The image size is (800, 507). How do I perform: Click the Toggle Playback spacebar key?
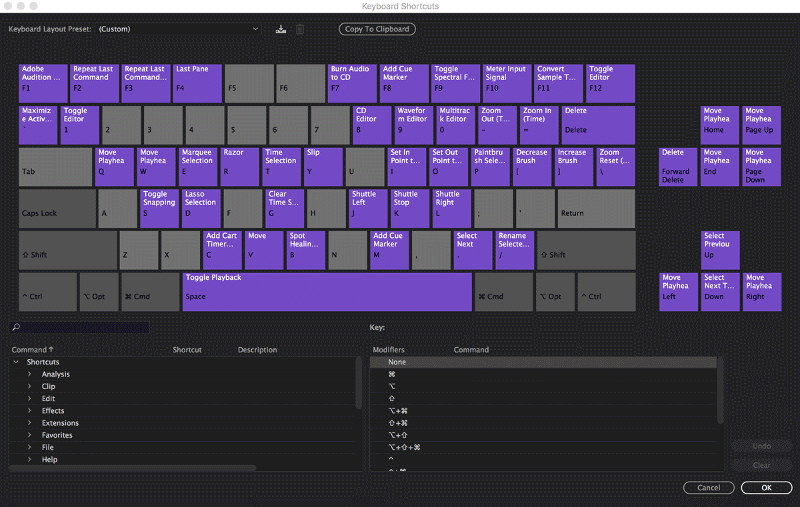[327, 292]
